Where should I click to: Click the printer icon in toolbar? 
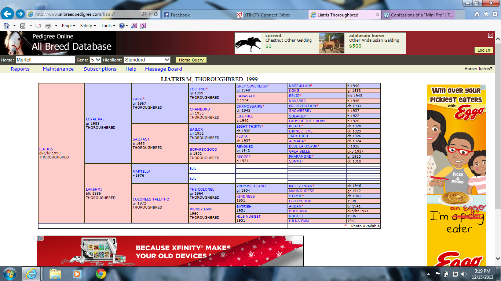click(x=48, y=26)
